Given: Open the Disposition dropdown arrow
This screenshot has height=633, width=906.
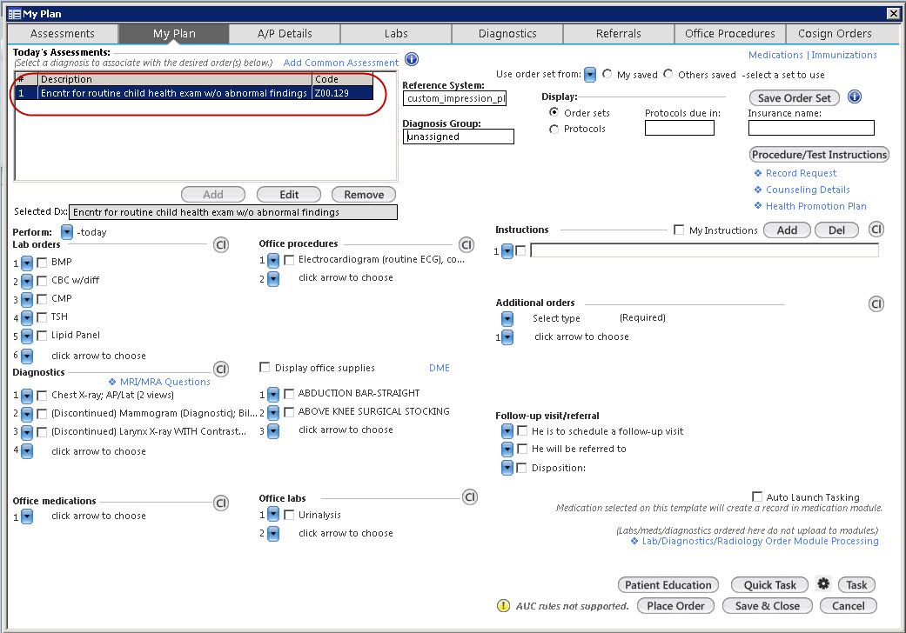Looking at the screenshot, I should tap(507, 468).
